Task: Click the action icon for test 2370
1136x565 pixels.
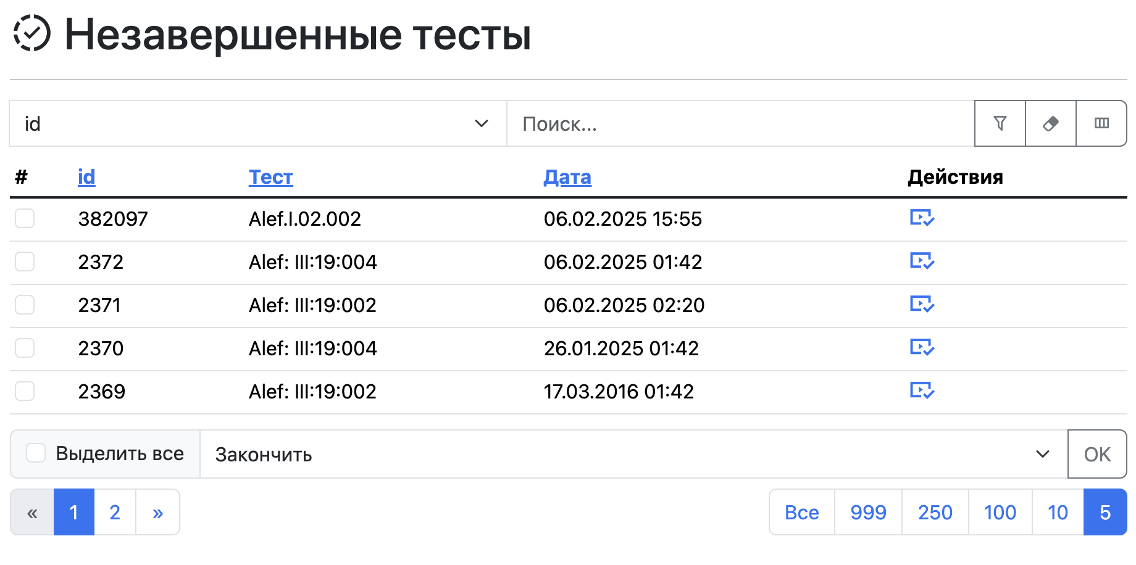Action: point(922,347)
